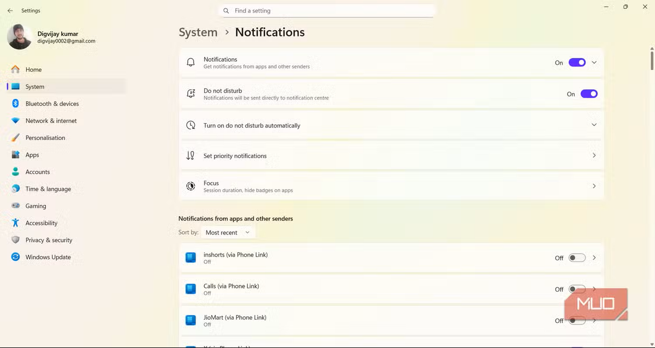Toggle JioMart via Phone Link notifications
Image resolution: width=655 pixels, height=348 pixels.
coord(577,320)
